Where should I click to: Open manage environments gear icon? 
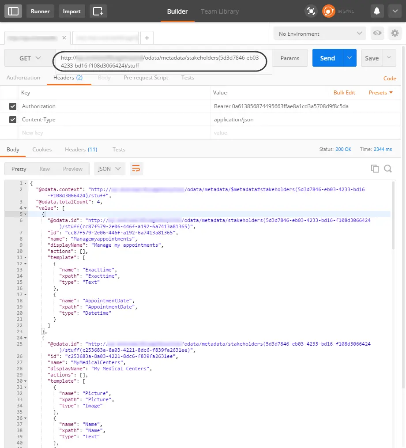pyautogui.click(x=395, y=33)
